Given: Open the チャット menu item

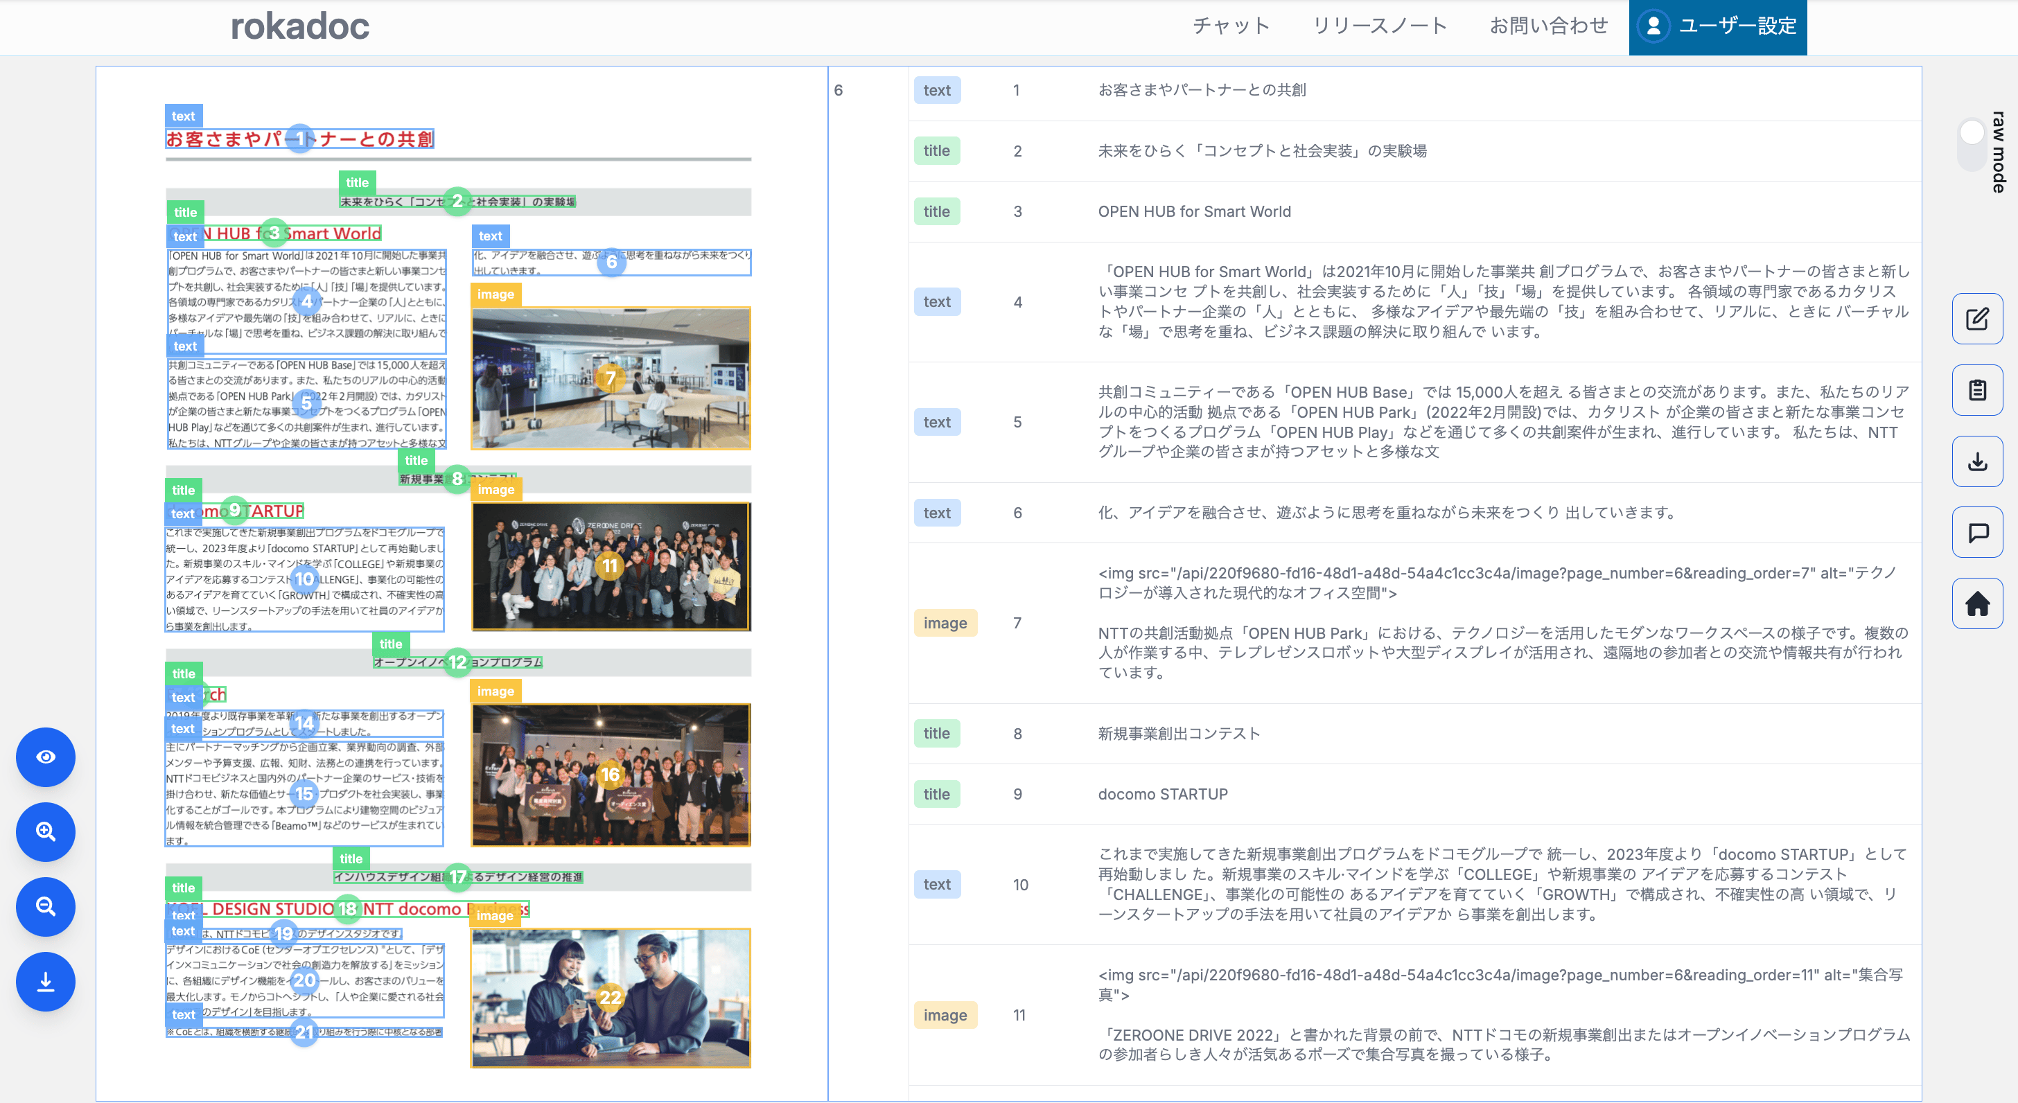Looking at the screenshot, I should click(1231, 26).
